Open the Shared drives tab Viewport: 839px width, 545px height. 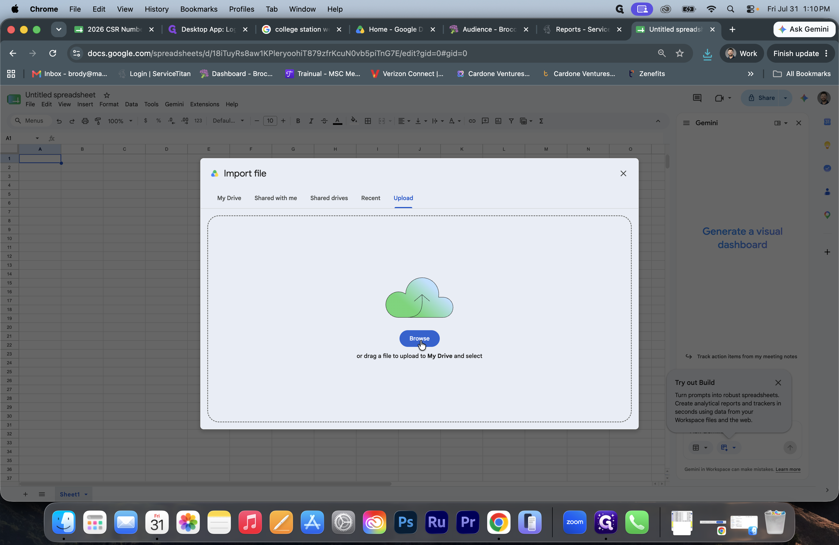[328, 198]
